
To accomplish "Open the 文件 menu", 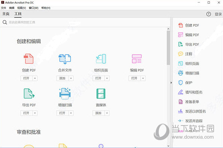I will pyautogui.click(x=3, y=8).
